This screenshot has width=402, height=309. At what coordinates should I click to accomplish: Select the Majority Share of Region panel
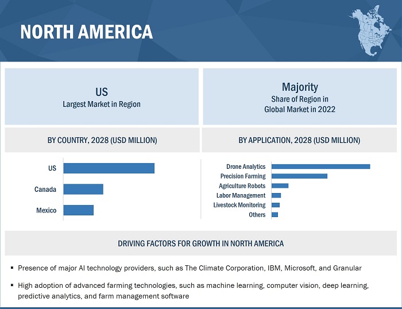pos(300,97)
